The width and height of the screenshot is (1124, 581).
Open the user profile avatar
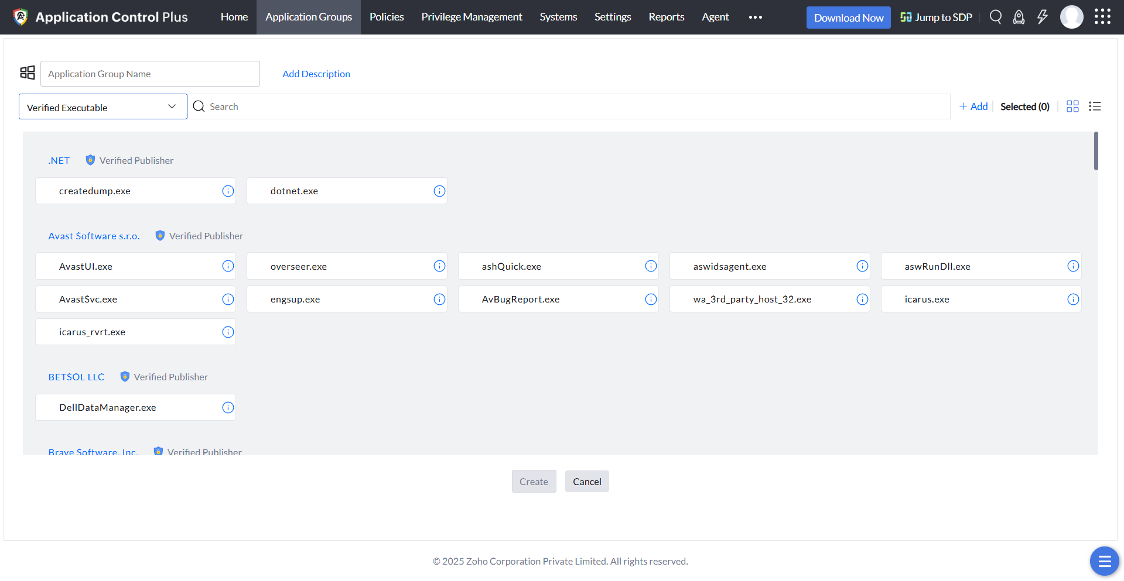click(x=1072, y=17)
